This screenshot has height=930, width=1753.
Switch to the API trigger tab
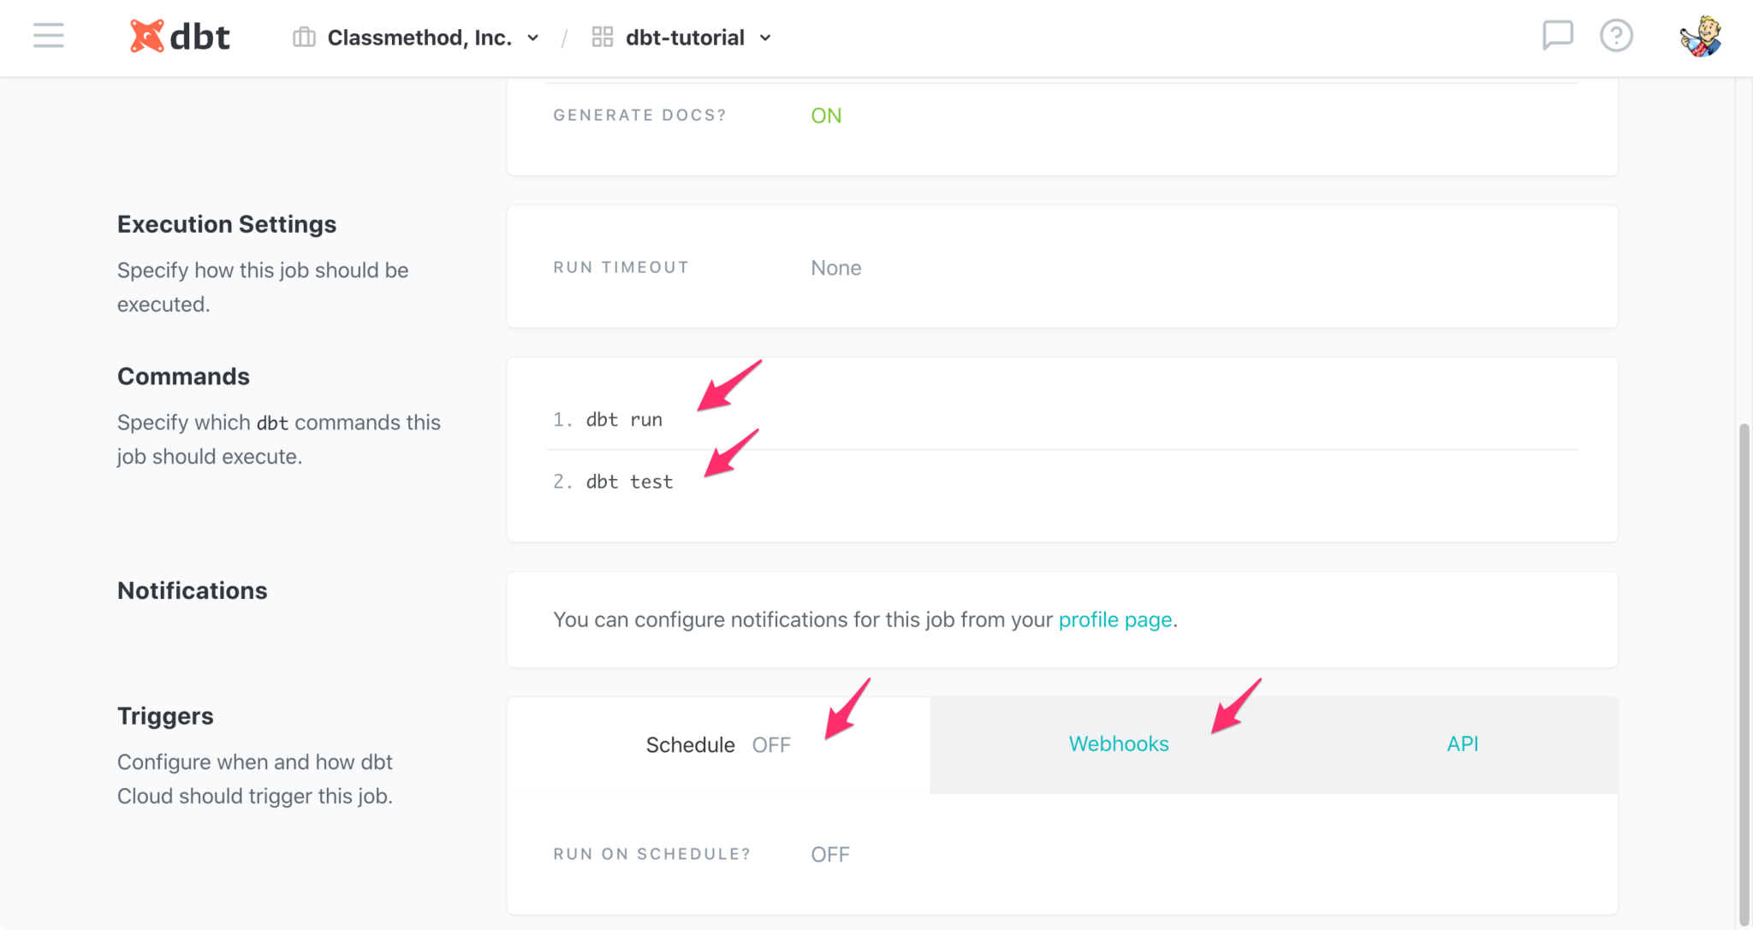pos(1462,744)
